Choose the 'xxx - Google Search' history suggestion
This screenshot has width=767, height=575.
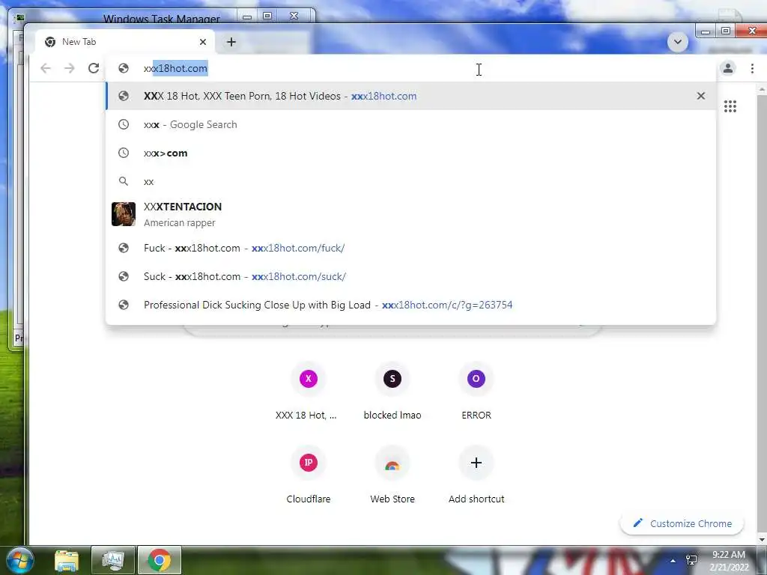tap(411, 125)
